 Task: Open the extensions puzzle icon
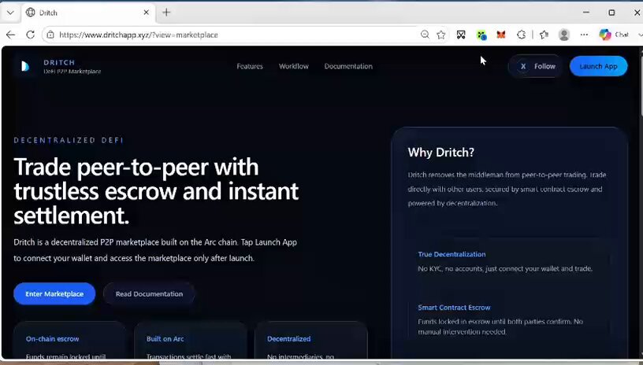(x=521, y=35)
